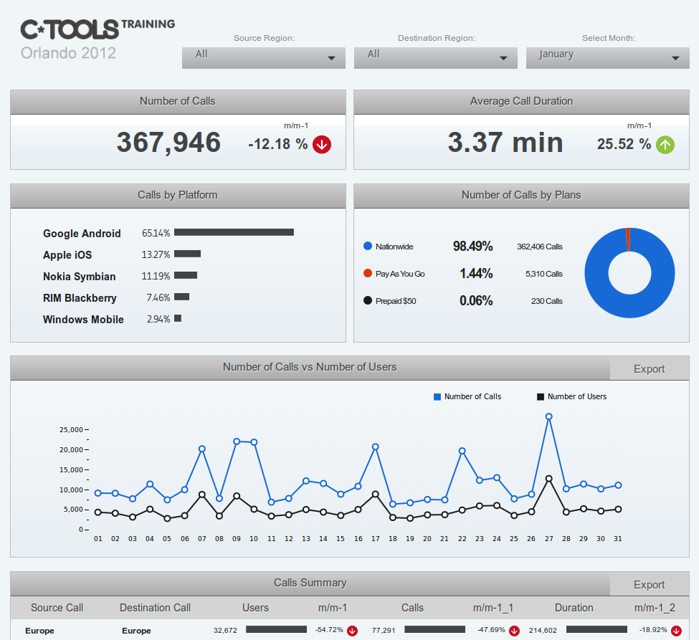Click the red decrease arrow beside -12.18%

coord(321,144)
